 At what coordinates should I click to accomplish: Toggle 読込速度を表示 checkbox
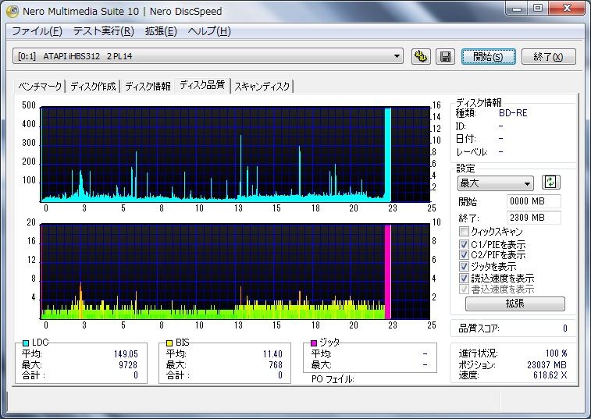click(464, 278)
